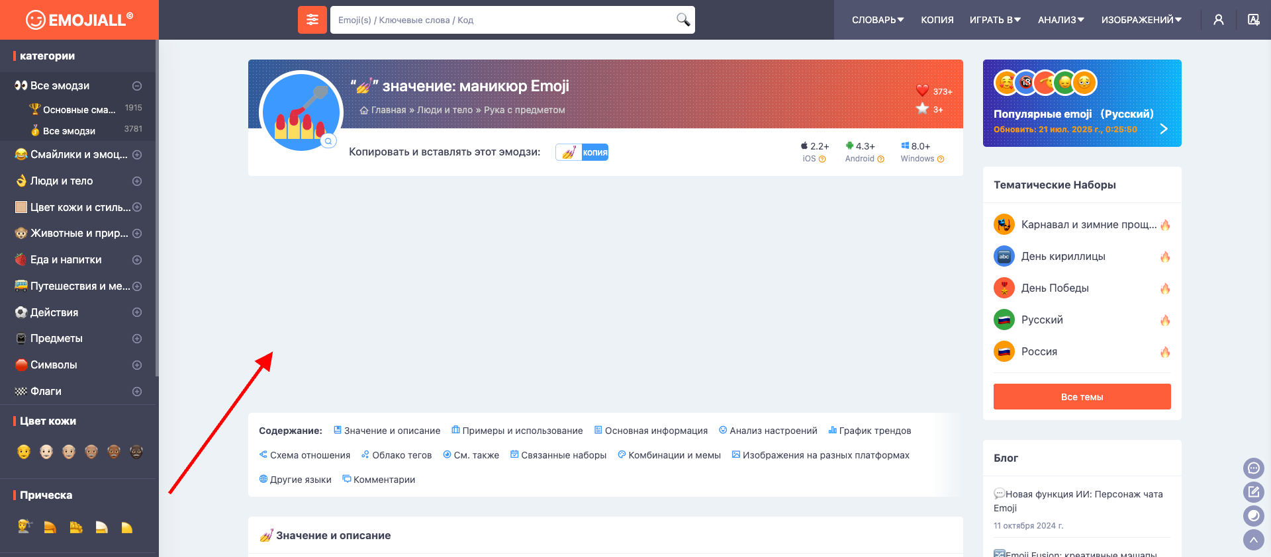1271x557 pixels.
Task: Open the ИЗОБРАЖЕНИЙ dropdown menu
Action: click(x=1141, y=20)
